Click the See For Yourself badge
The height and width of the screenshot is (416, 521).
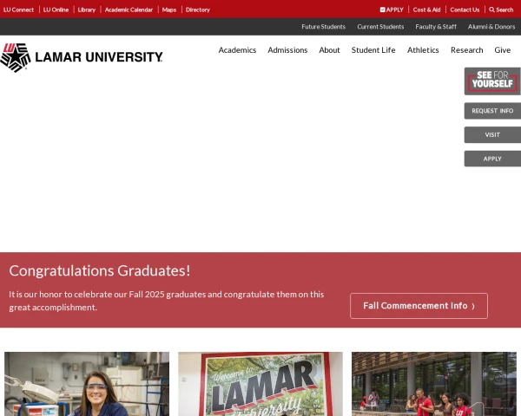point(492,81)
